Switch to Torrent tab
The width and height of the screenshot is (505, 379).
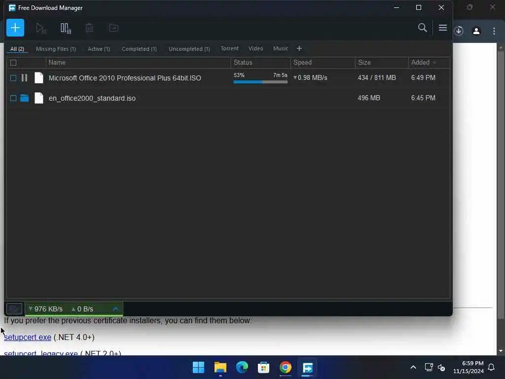[230, 48]
